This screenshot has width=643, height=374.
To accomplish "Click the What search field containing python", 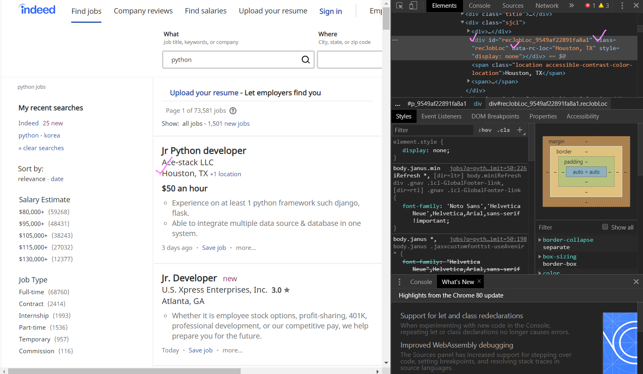I will point(238,60).
